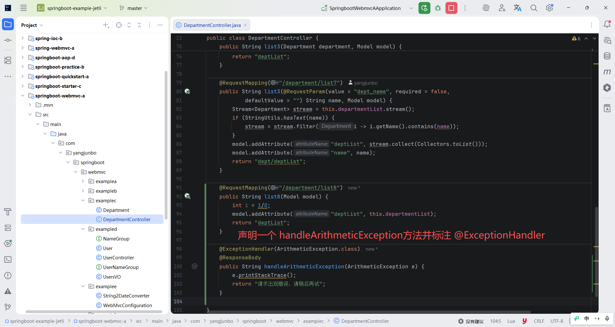Click the editor vertical scrollbar
The width and height of the screenshot is (615, 327).
coord(596,252)
